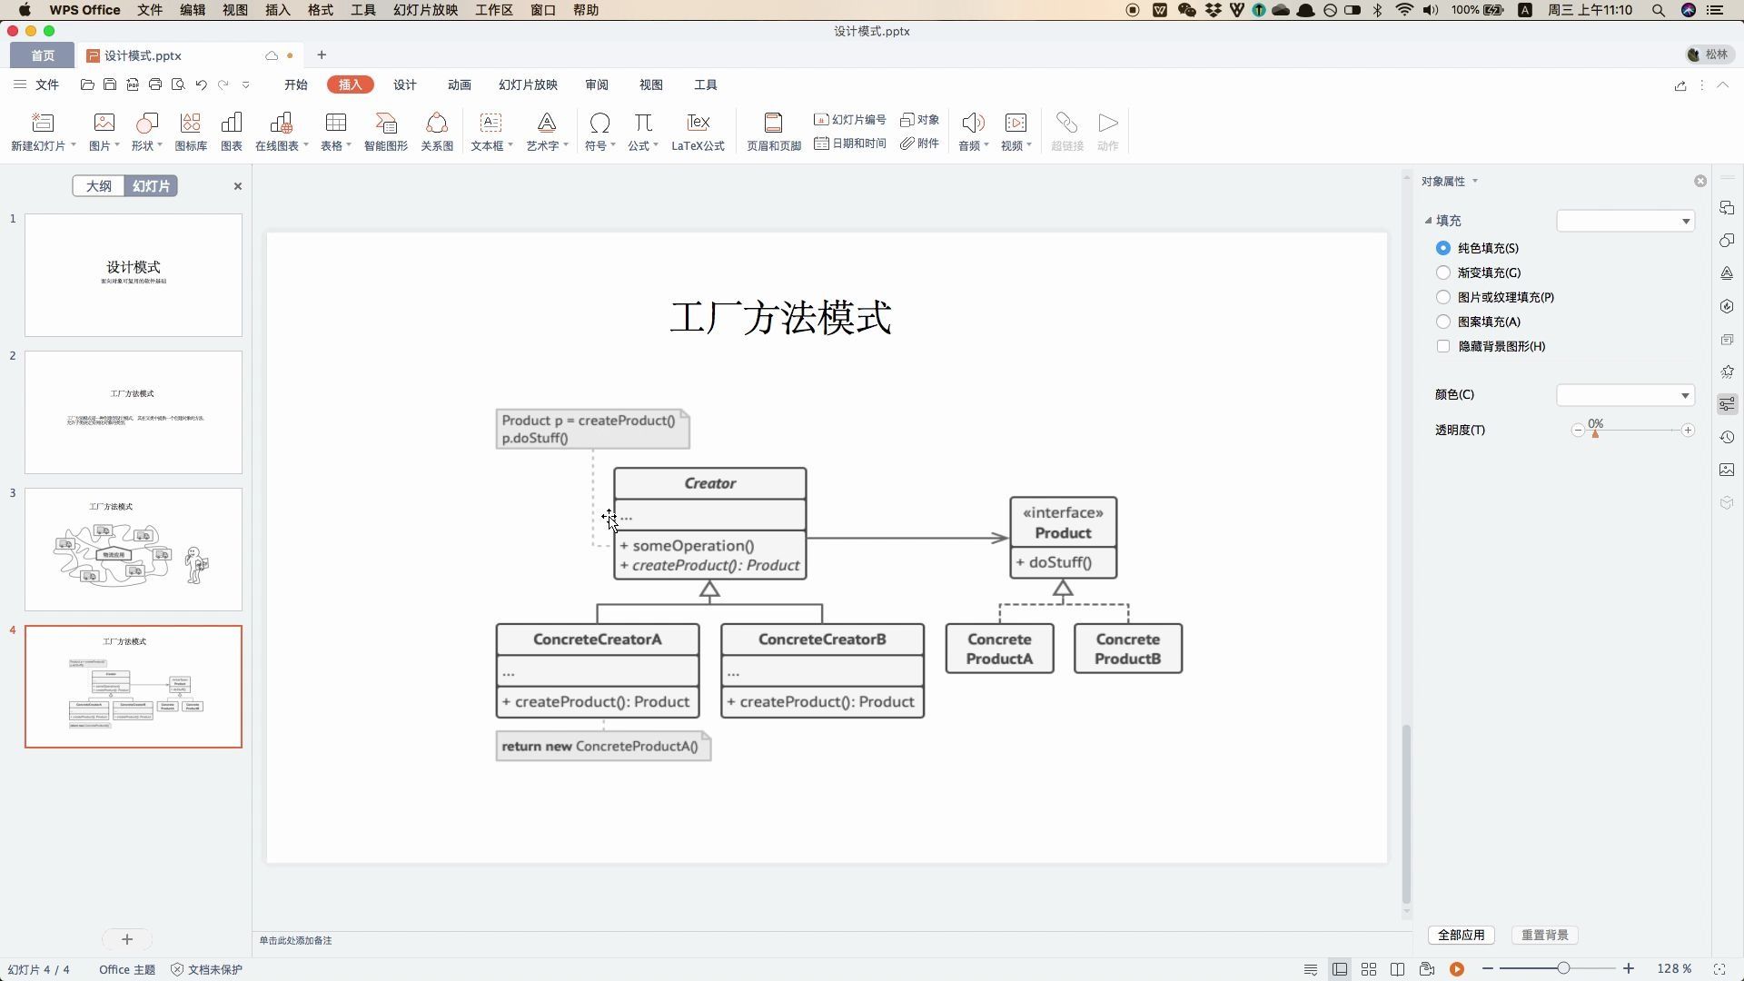Screen dimensions: 1744x981
Task: Open macOS Spotlight search icon
Action: (1658, 10)
